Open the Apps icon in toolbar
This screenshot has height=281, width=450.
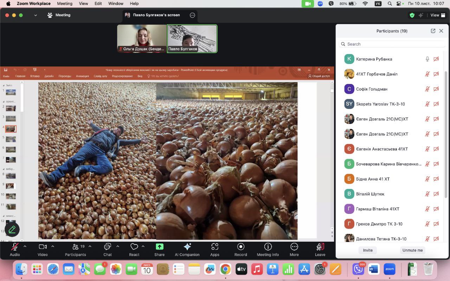click(214, 247)
